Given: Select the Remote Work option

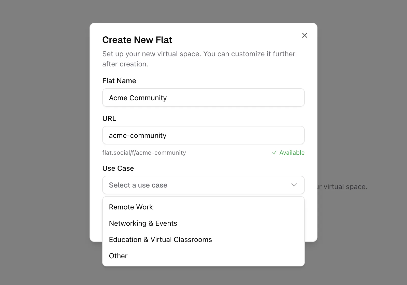Looking at the screenshot, I should (x=203, y=207).
